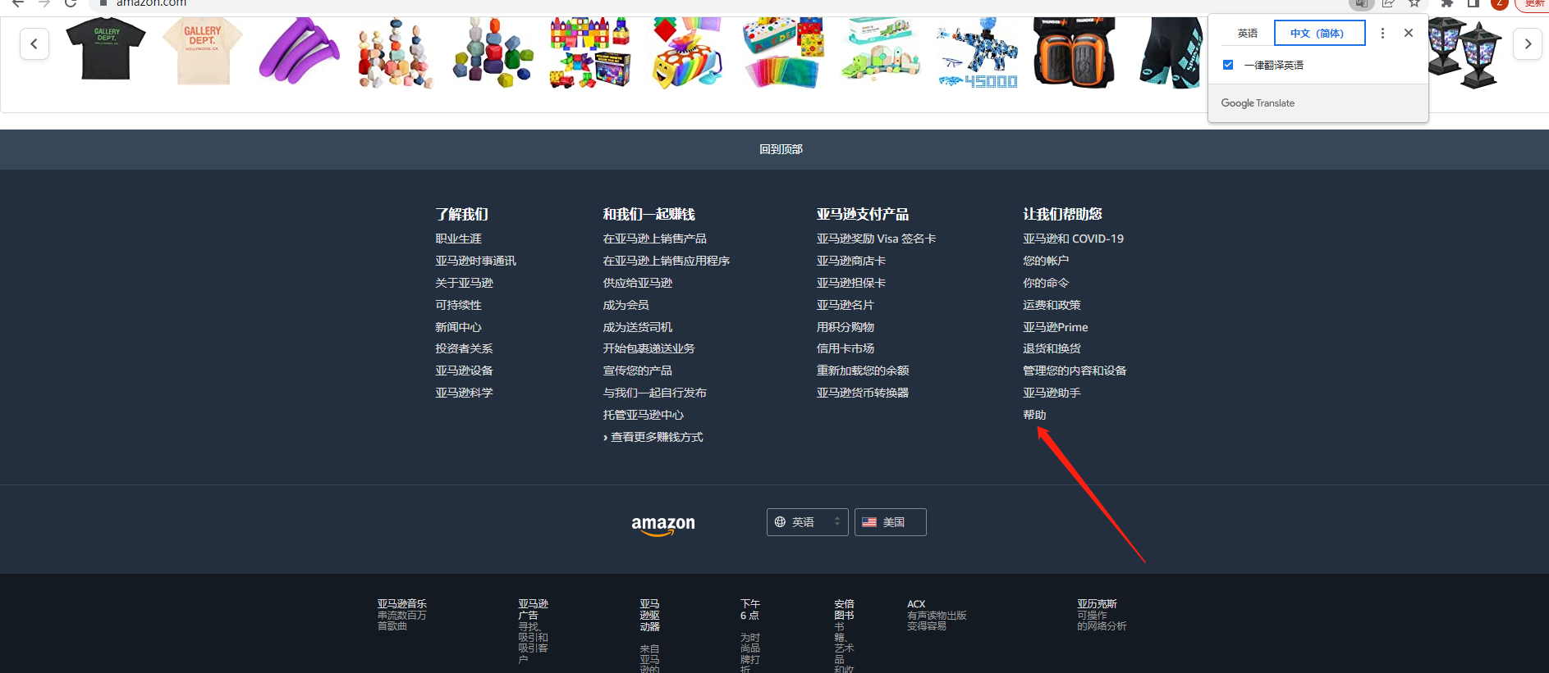Switch to the 英语 tab in translate popup
1549x673 pixels.
[1248, 34]
